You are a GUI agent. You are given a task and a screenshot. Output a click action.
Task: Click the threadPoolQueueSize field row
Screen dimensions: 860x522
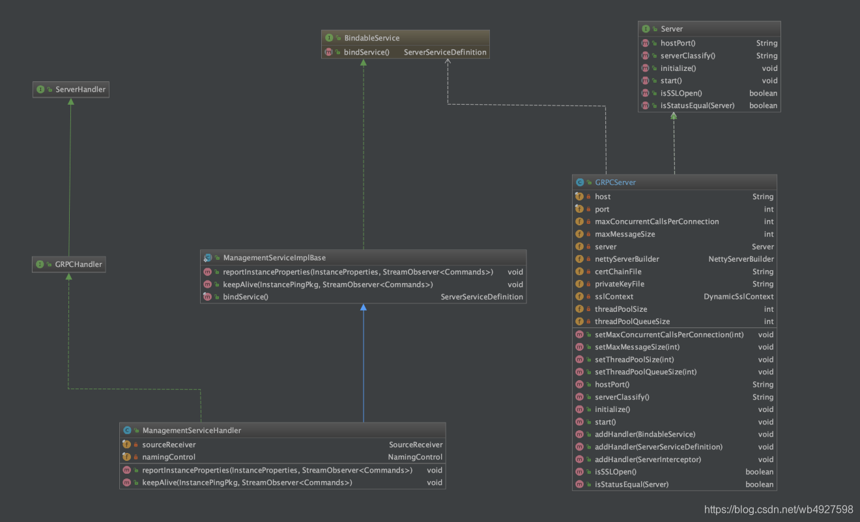[674, 322]
